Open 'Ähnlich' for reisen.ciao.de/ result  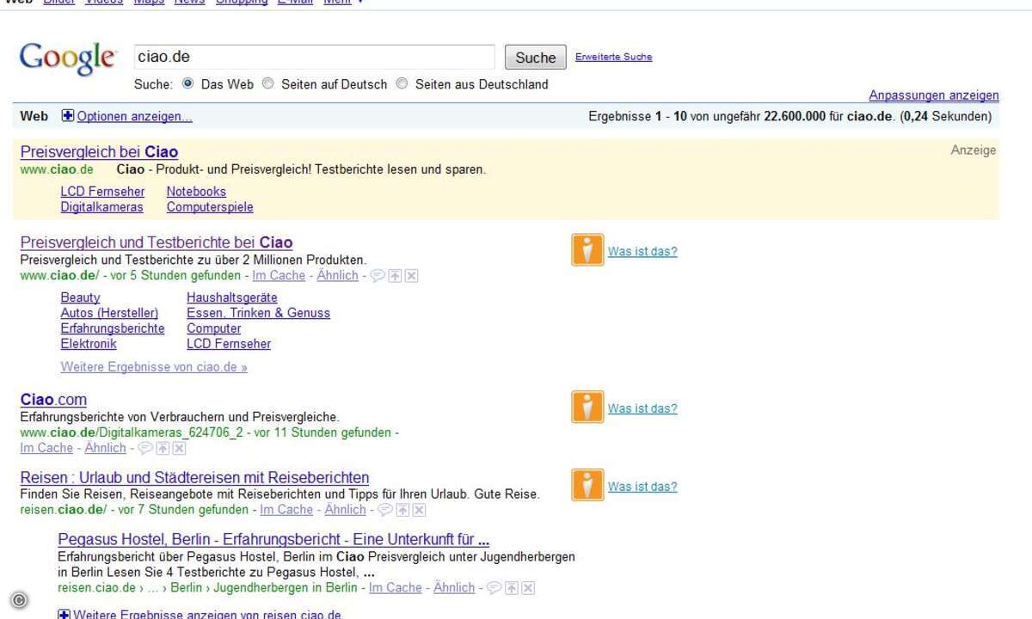point(345,510)
